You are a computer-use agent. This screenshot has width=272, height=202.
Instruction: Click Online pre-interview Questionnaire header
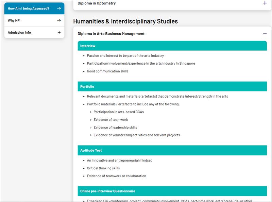172,191
